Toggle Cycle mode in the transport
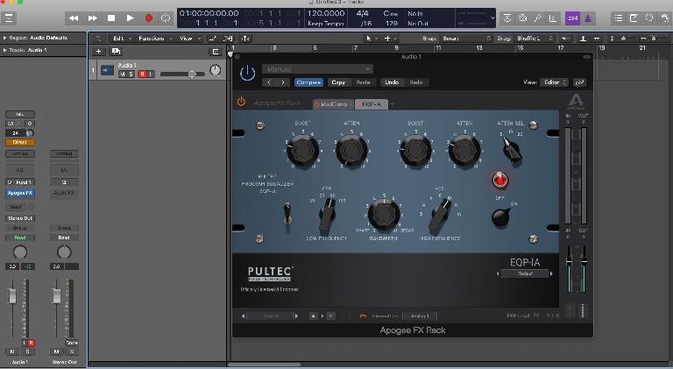The height and width of the screenshot is (369, 673). [166, 18]
